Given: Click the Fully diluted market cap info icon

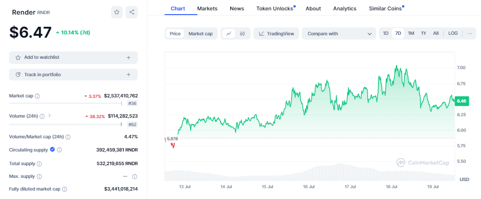Looking at the screenshot, I should (65, 190).
